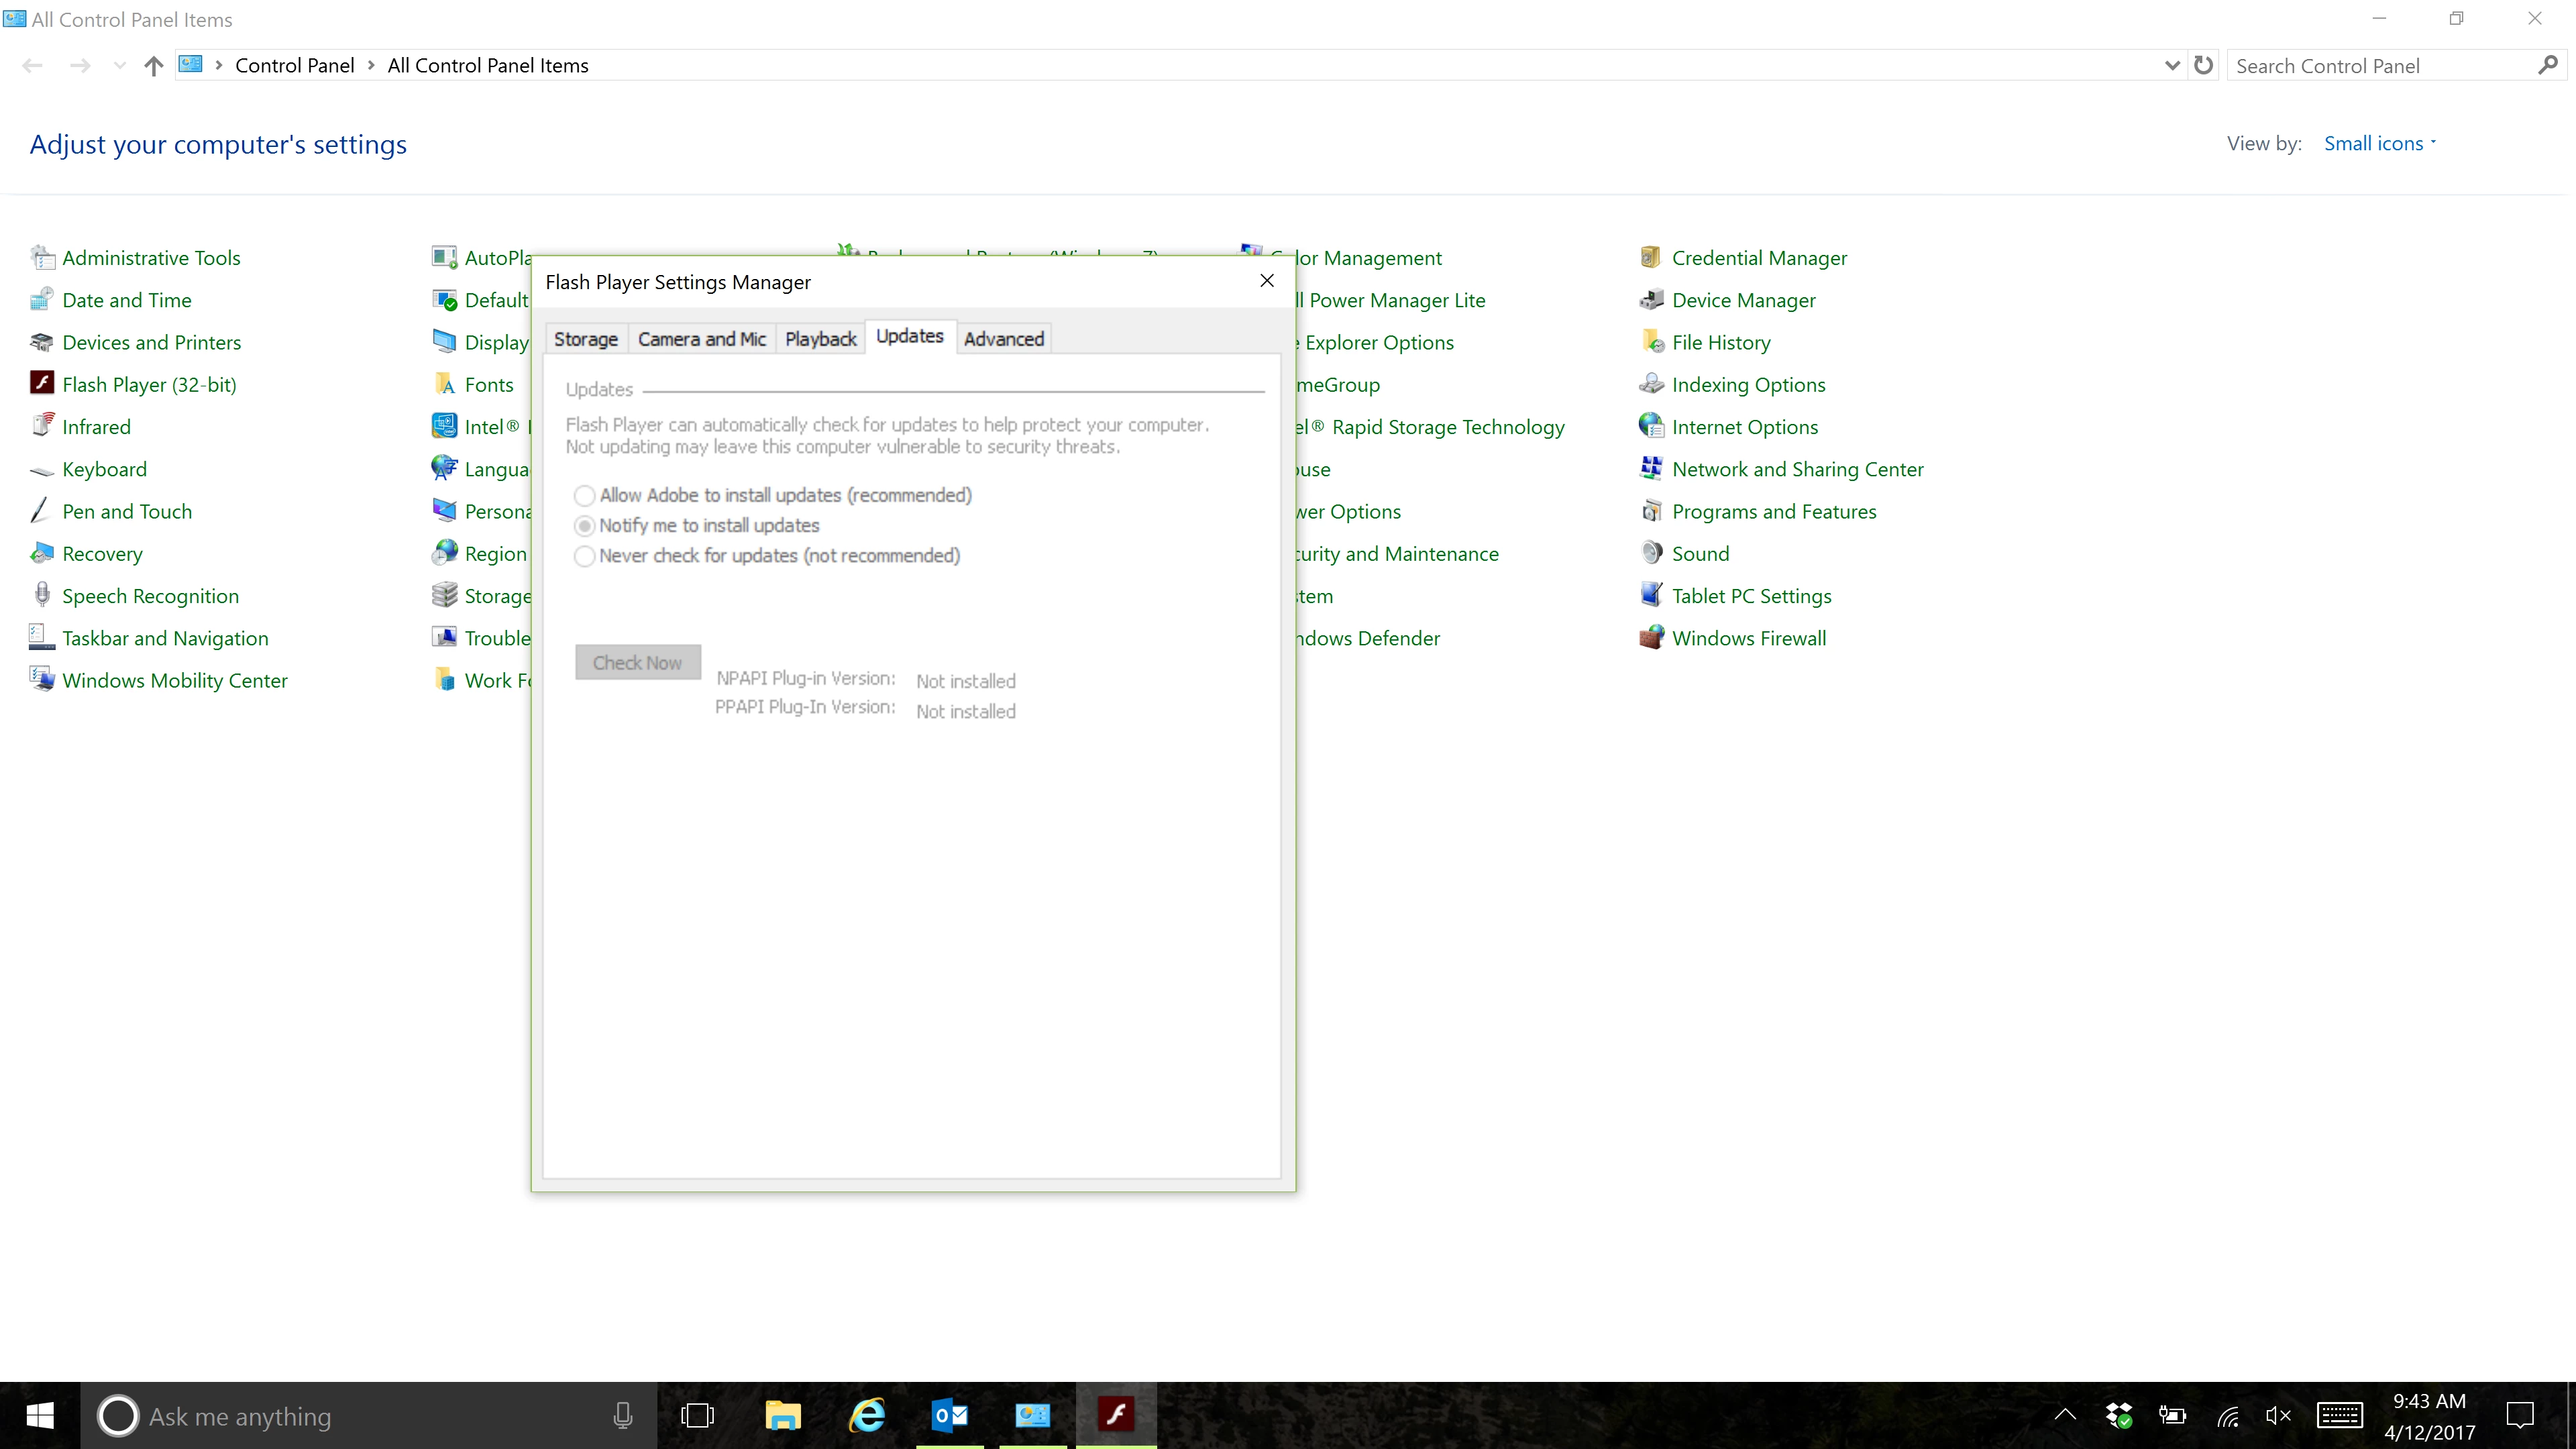
Task: Select Allow Adobe to install updates
Action: point(585,496)
